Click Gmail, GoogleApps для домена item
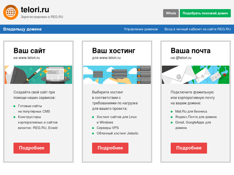 193,125
